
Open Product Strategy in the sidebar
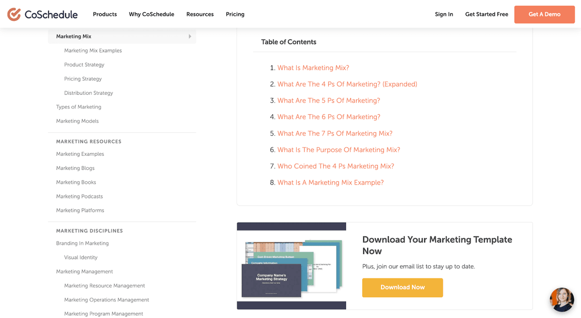click(84, 64)
